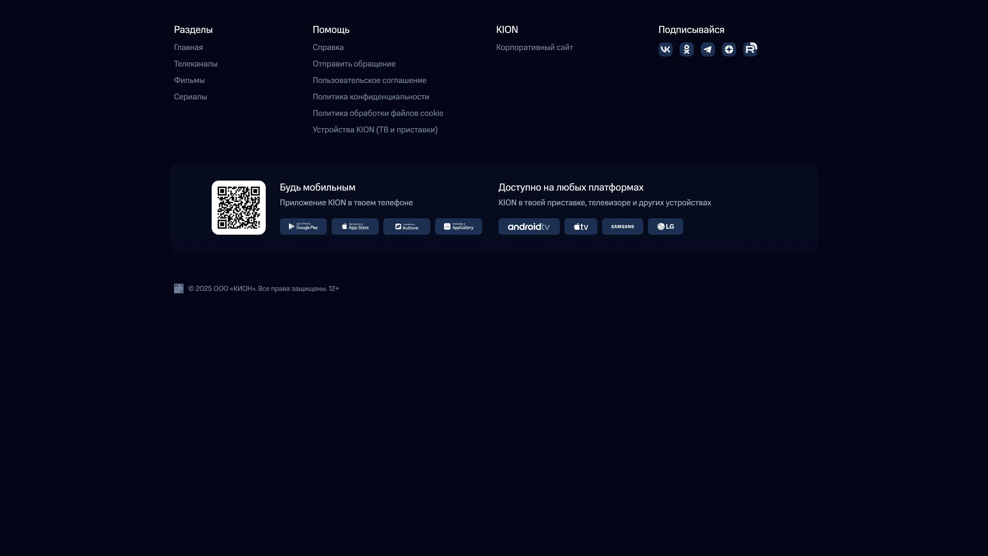Open the Фильмы section link
The image size is (988, 556).
coord(189,81)
